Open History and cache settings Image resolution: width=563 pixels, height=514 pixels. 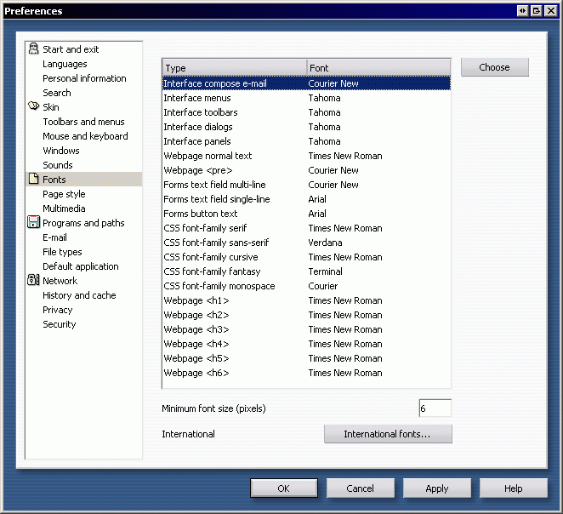pos(79,295)
